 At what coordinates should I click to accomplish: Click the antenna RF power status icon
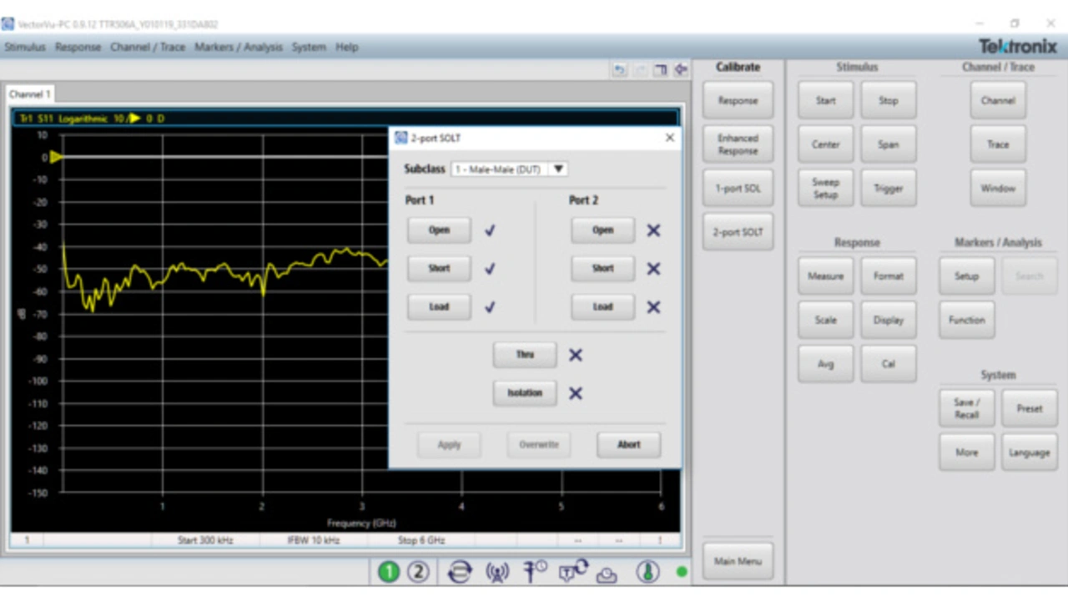(497, 572)
